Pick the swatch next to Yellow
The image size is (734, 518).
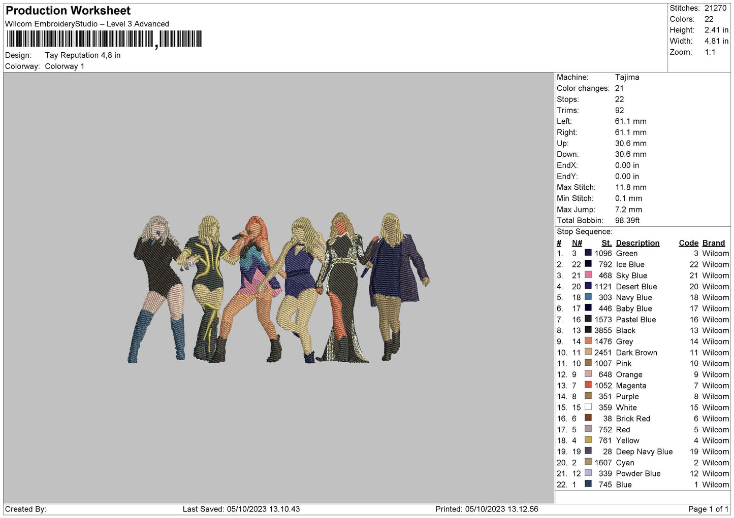[x=588, y=439]
